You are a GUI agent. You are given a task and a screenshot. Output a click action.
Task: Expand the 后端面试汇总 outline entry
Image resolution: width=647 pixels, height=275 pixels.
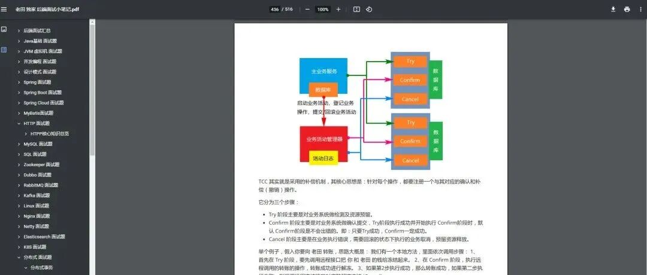click(19, 30)
